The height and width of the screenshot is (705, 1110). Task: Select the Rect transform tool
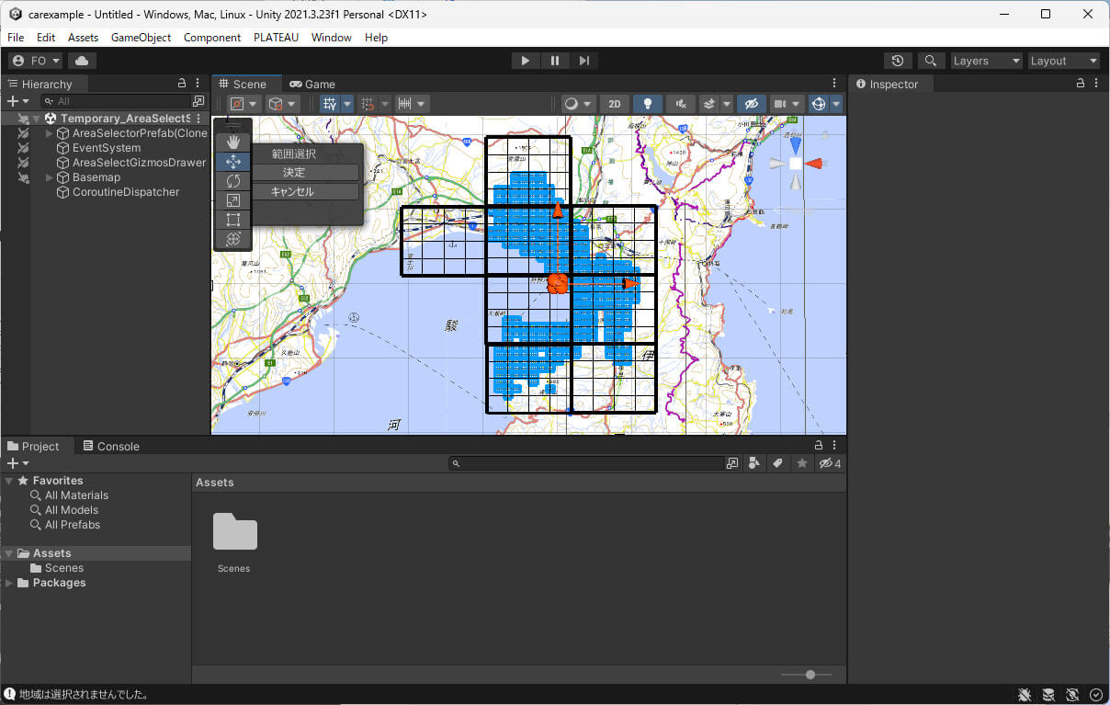[x=232, y=220]
